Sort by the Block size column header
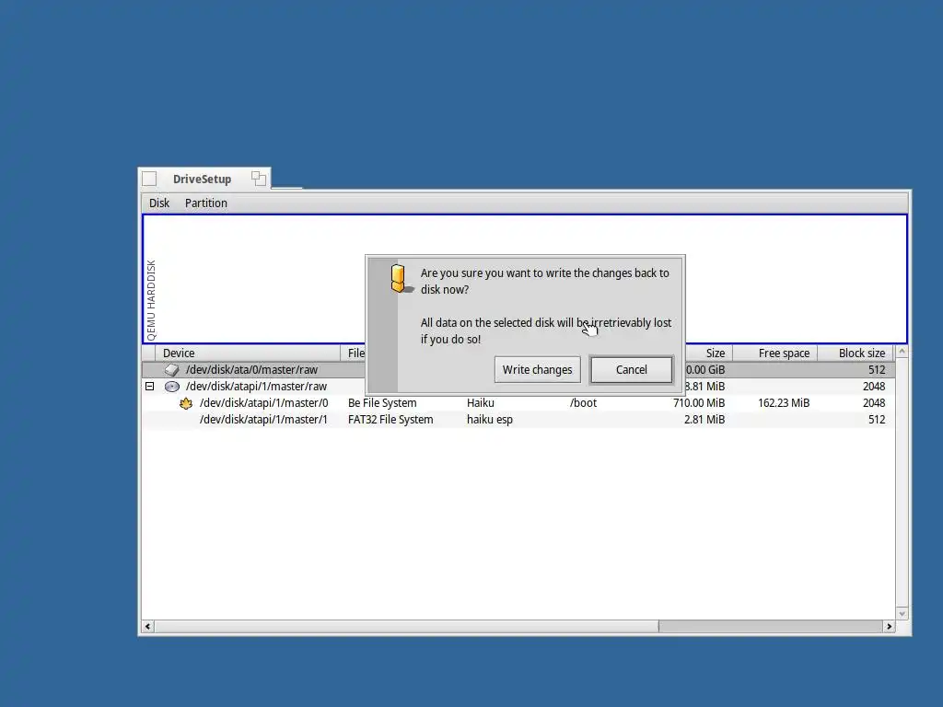Viewport: 943px width, 707px height. point(856,353)
